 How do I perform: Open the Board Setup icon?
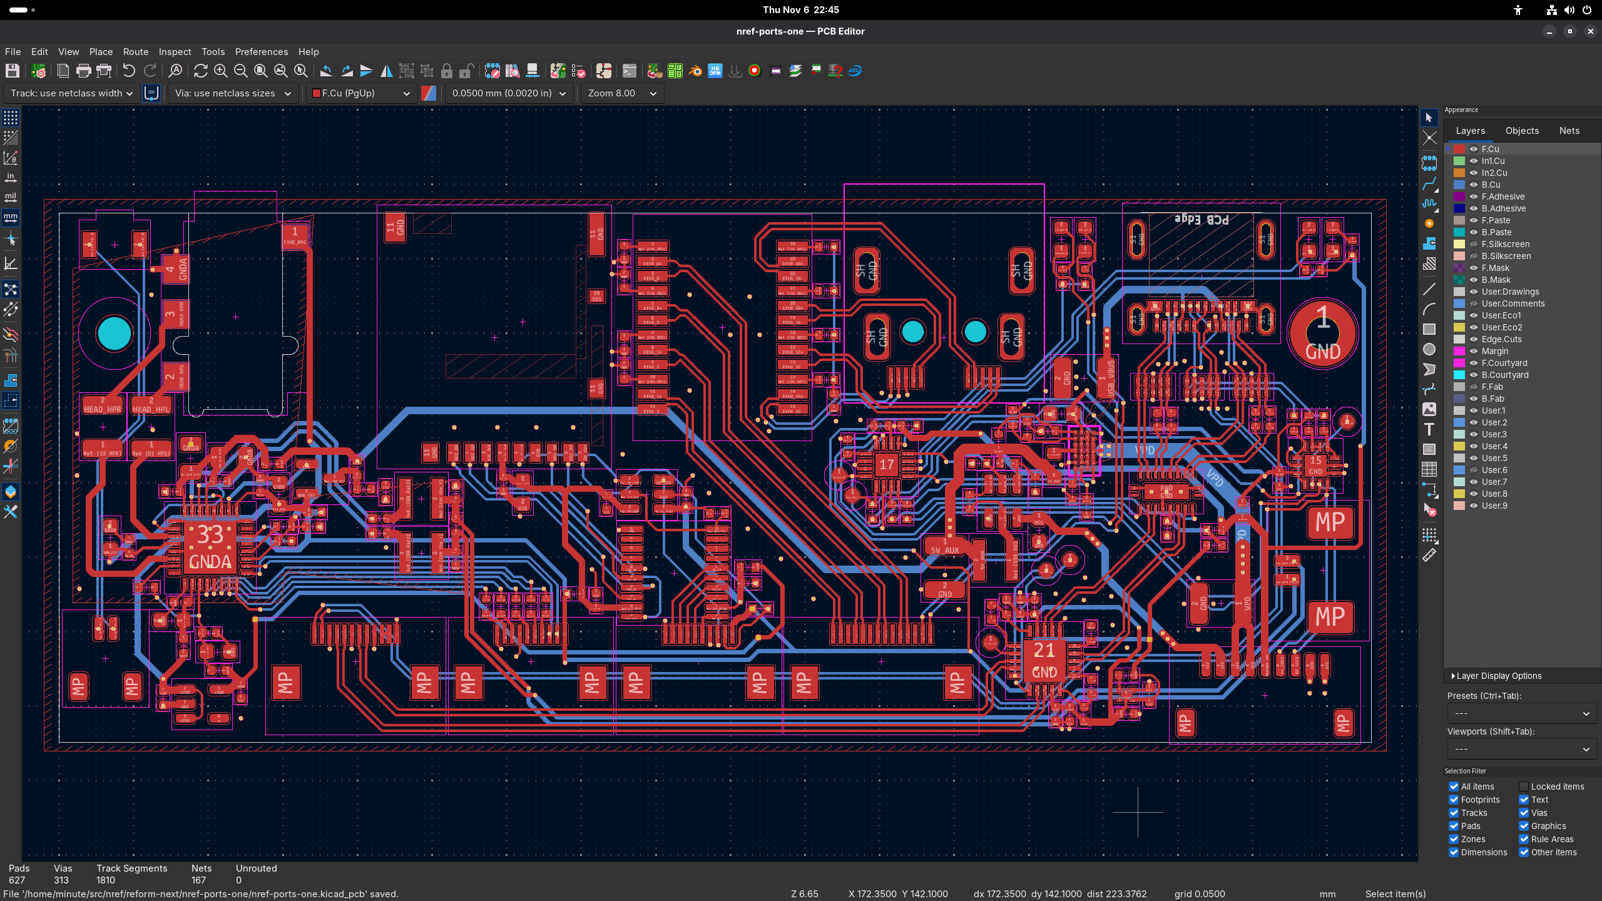coord(39,71)
